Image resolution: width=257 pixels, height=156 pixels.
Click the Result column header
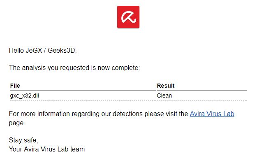(166, 86)
